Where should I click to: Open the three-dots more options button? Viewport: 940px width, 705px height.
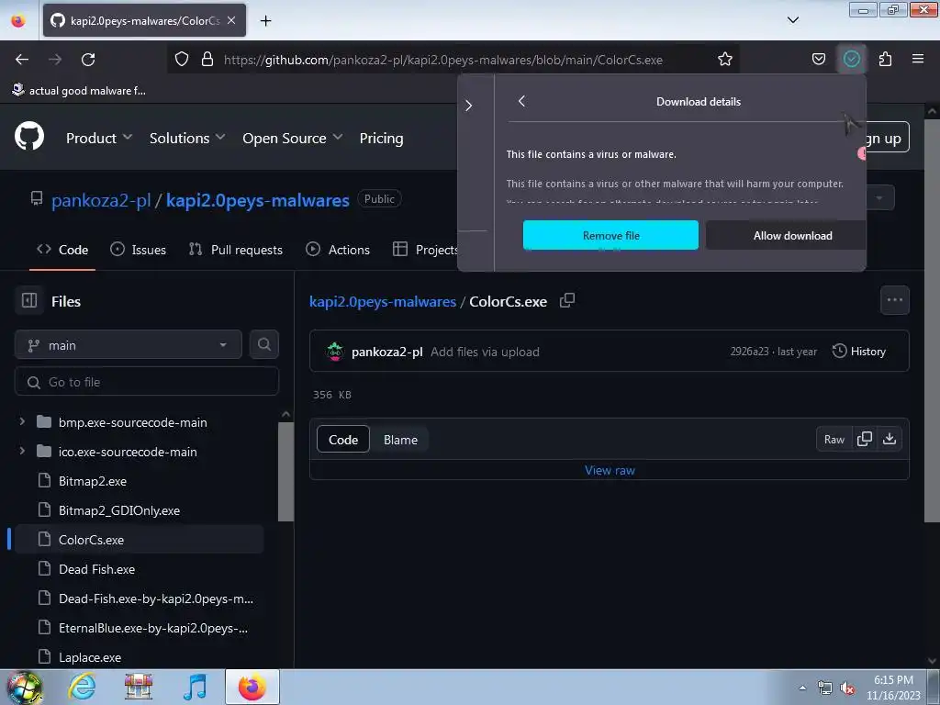pos(894,300)
